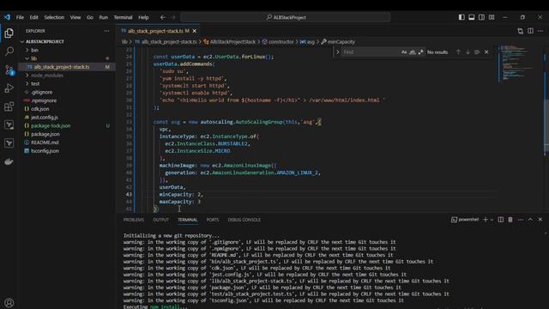Open changes icon in editor title bar
The width and height of the screenshot is (549, 309).
[521, 31]
